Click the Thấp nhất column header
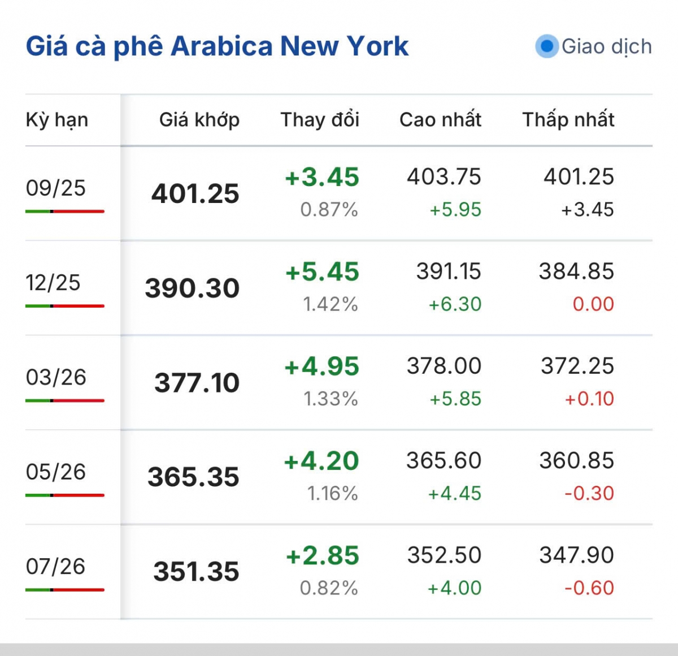Image resolution: width=678 pixels, height=656 pixels. (x=568, y=120)
